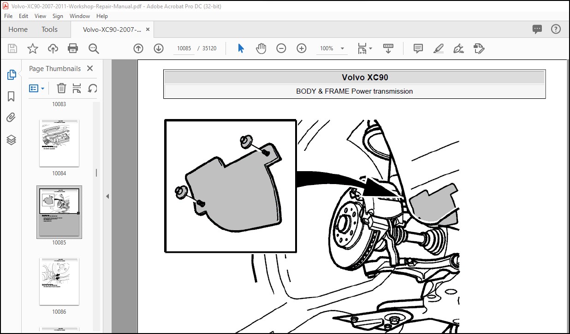
Task: Open the Layers sidebar icon
Action: (x=12, y=140)
